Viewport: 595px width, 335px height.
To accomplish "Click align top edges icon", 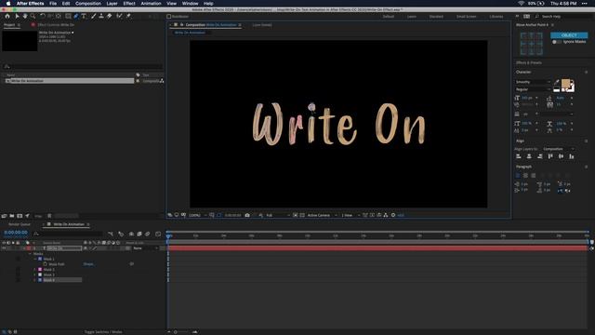I will (550, 156).
